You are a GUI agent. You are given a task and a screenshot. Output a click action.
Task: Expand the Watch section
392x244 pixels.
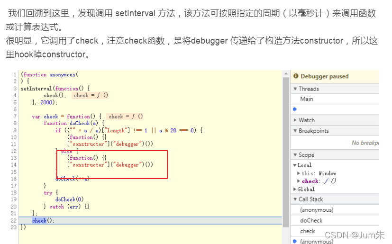295,120
